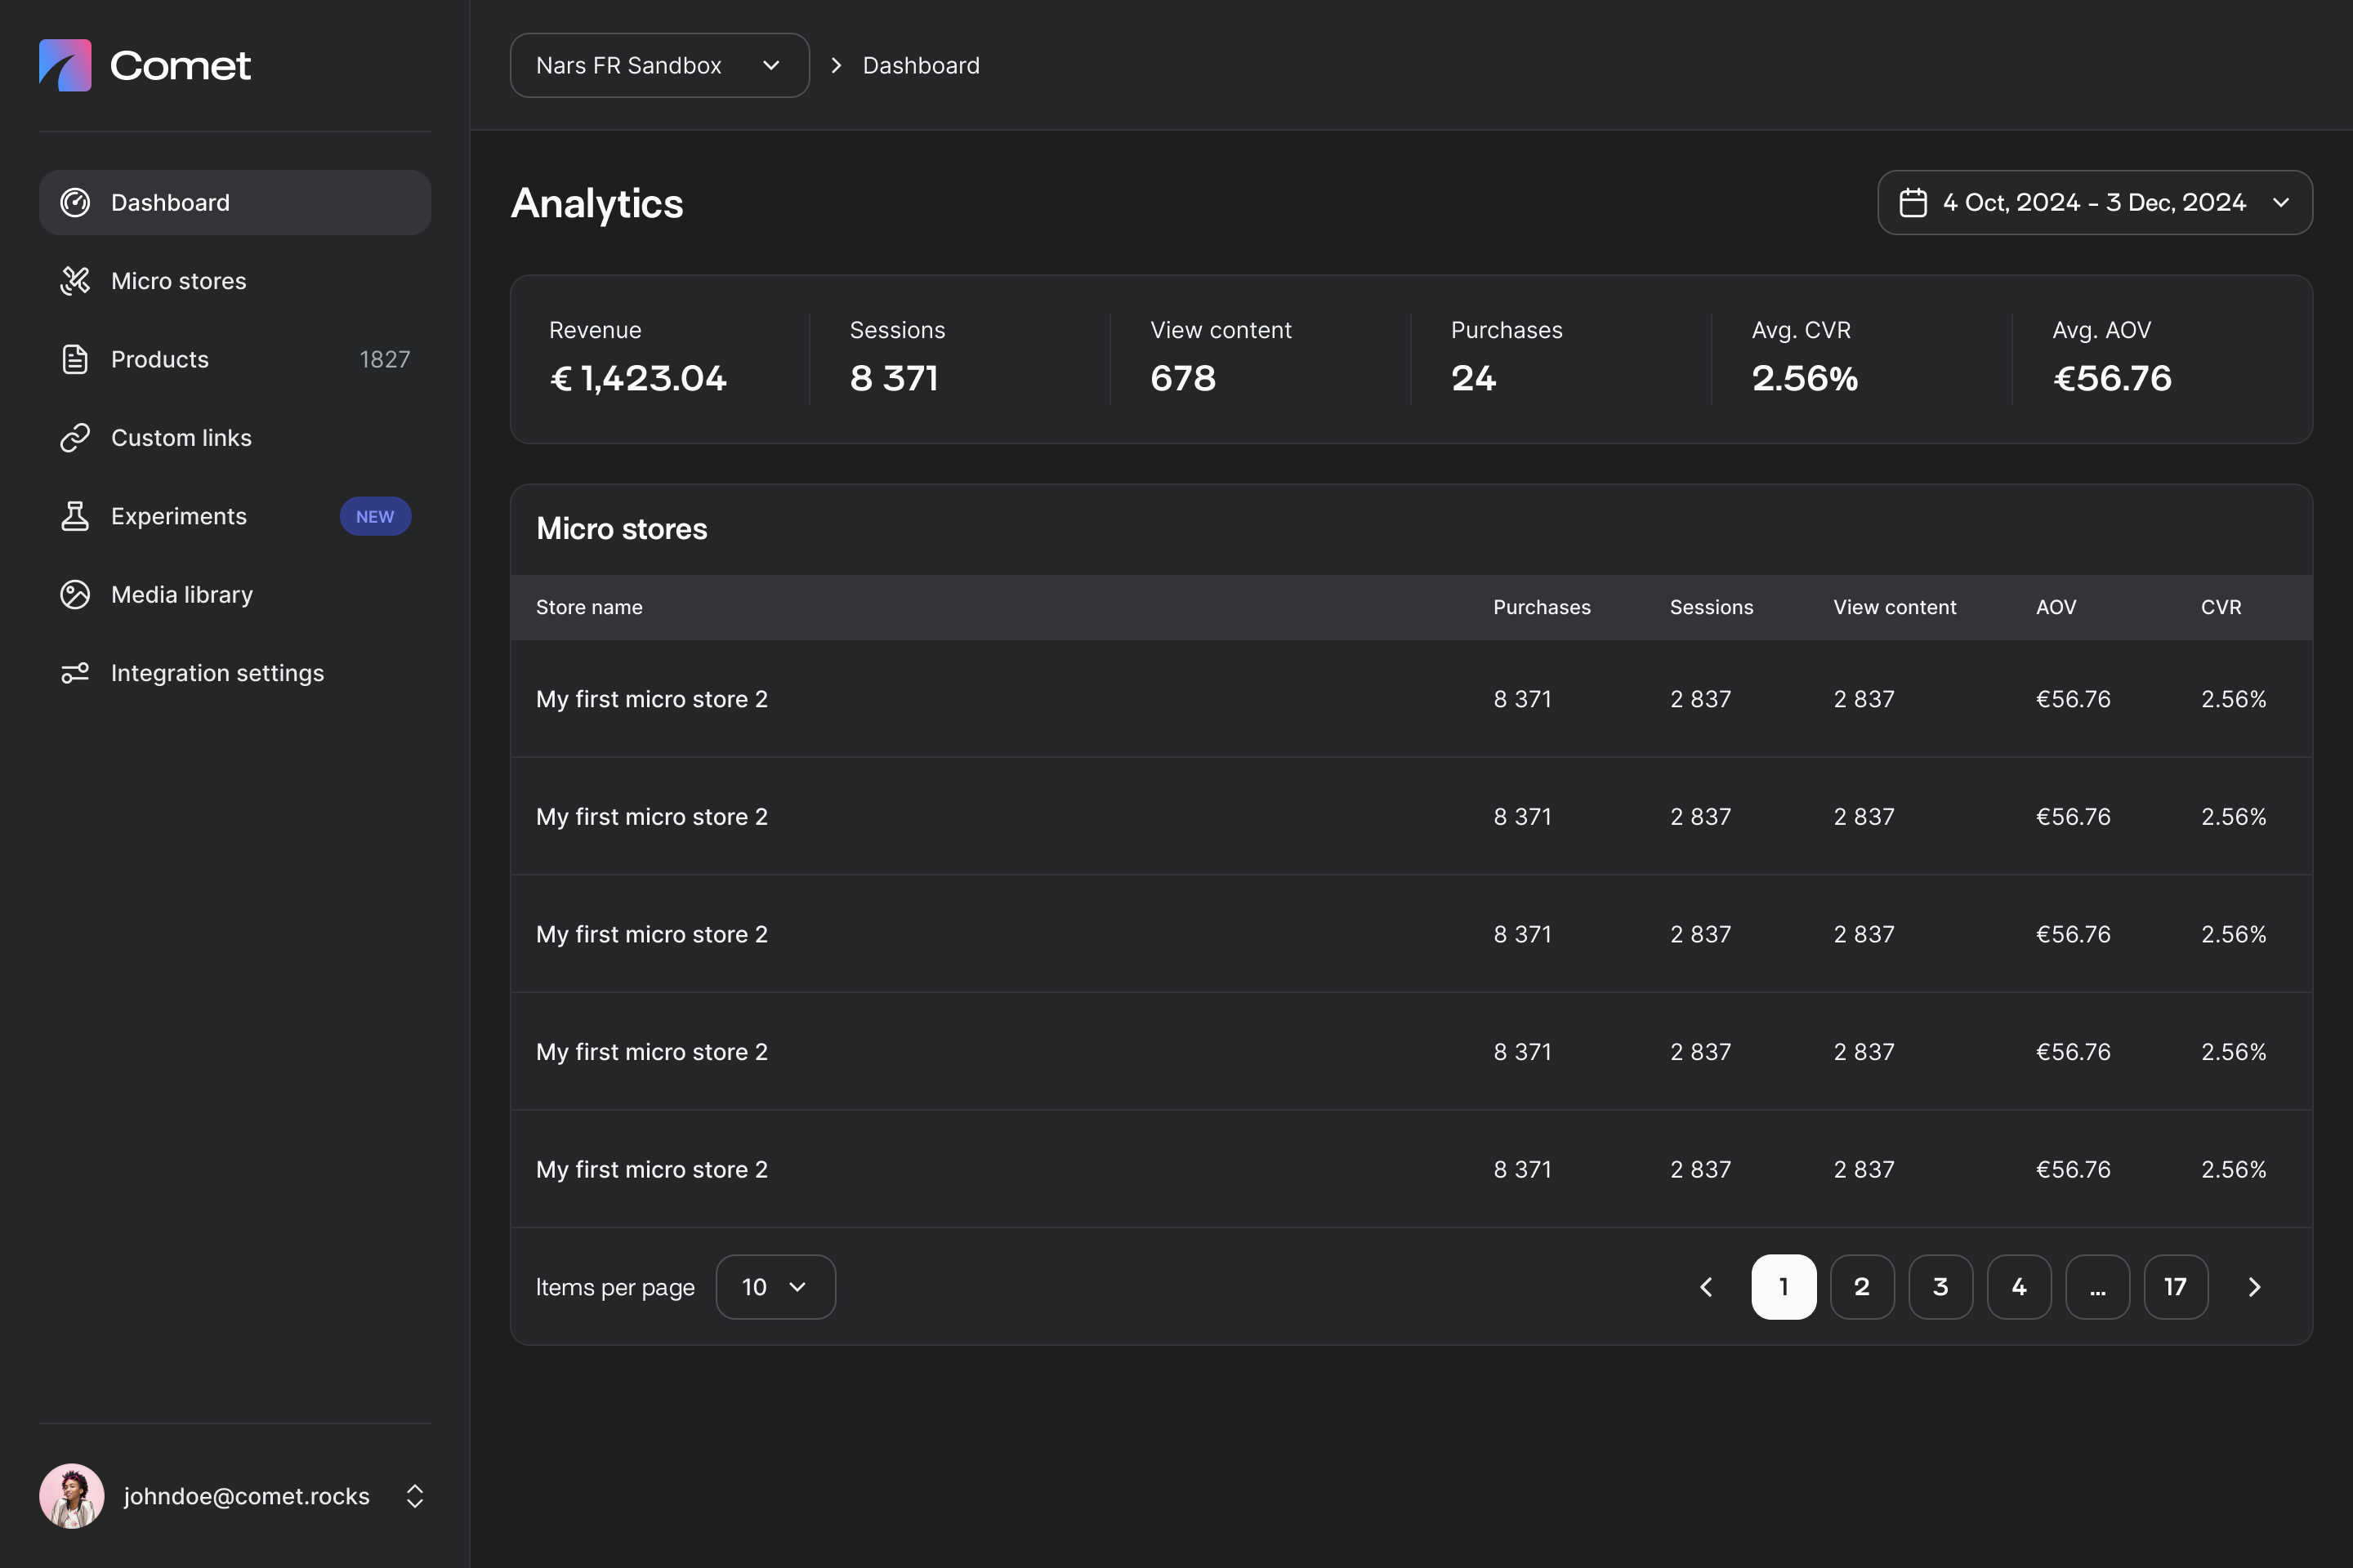Click the Sessions column header in table
Image resolution: width=2353 pixels, height=1568 pixels.
tap(1712, 607)
